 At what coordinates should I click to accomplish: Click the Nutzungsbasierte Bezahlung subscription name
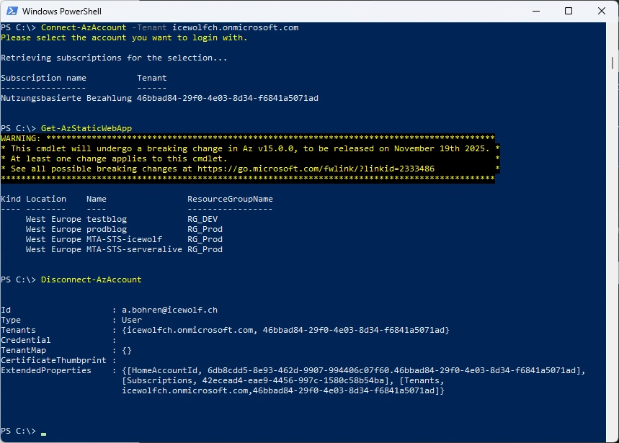click(66, 98)
